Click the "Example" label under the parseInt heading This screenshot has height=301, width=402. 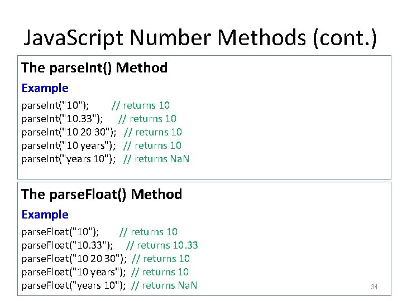click(x=45, y=88)
